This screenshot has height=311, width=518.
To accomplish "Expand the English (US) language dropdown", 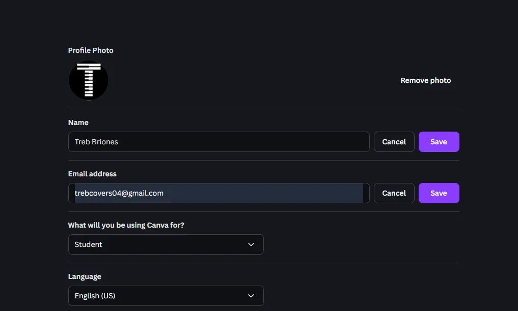I will 166,296.
